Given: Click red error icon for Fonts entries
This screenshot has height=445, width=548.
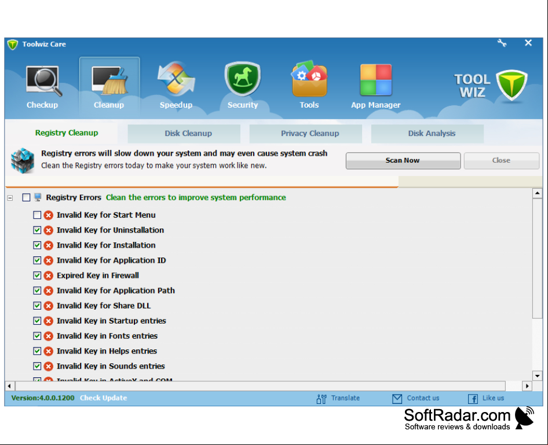Looking at the screenshot, I should point(49,336).
